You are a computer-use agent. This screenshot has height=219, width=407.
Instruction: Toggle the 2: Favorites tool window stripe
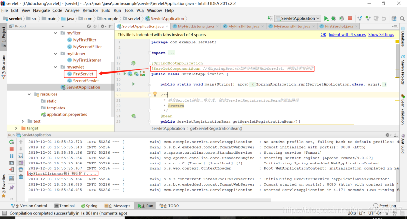click(3, 186)
